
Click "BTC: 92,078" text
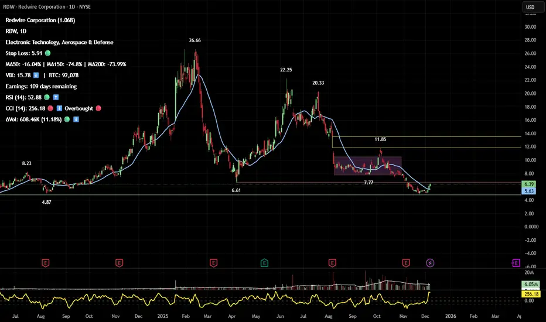point(63,75)
